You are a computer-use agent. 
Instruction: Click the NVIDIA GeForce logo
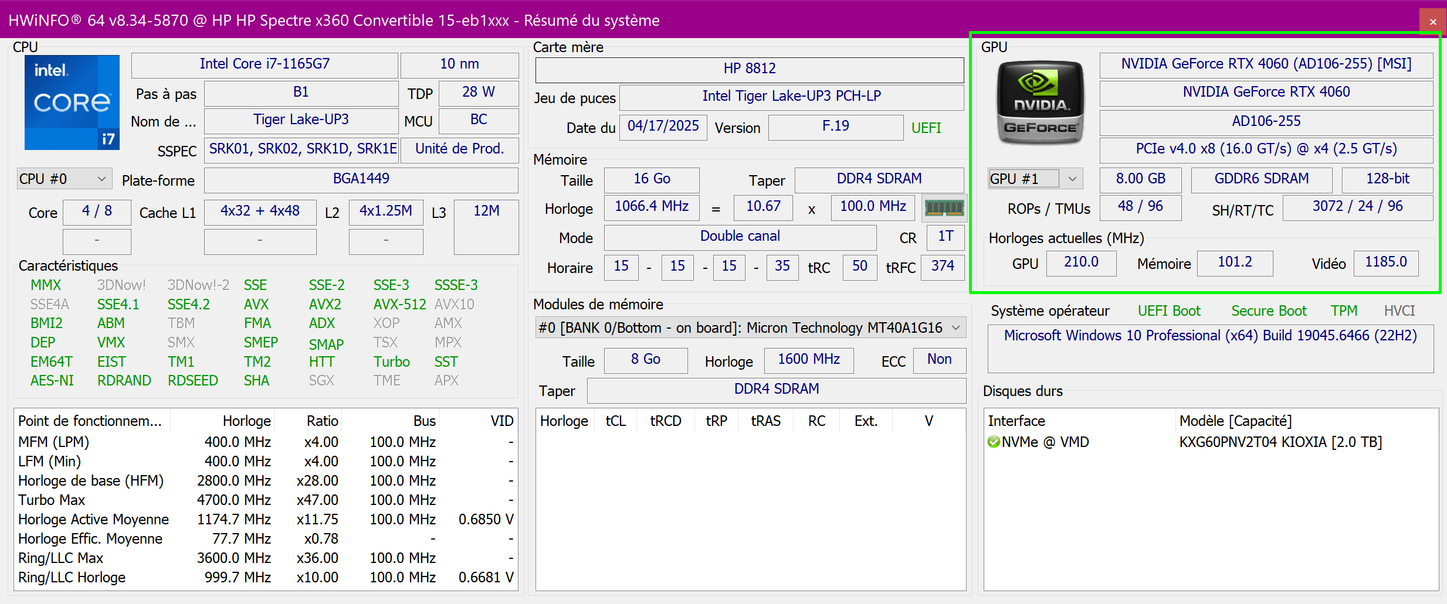(1040, 103)
